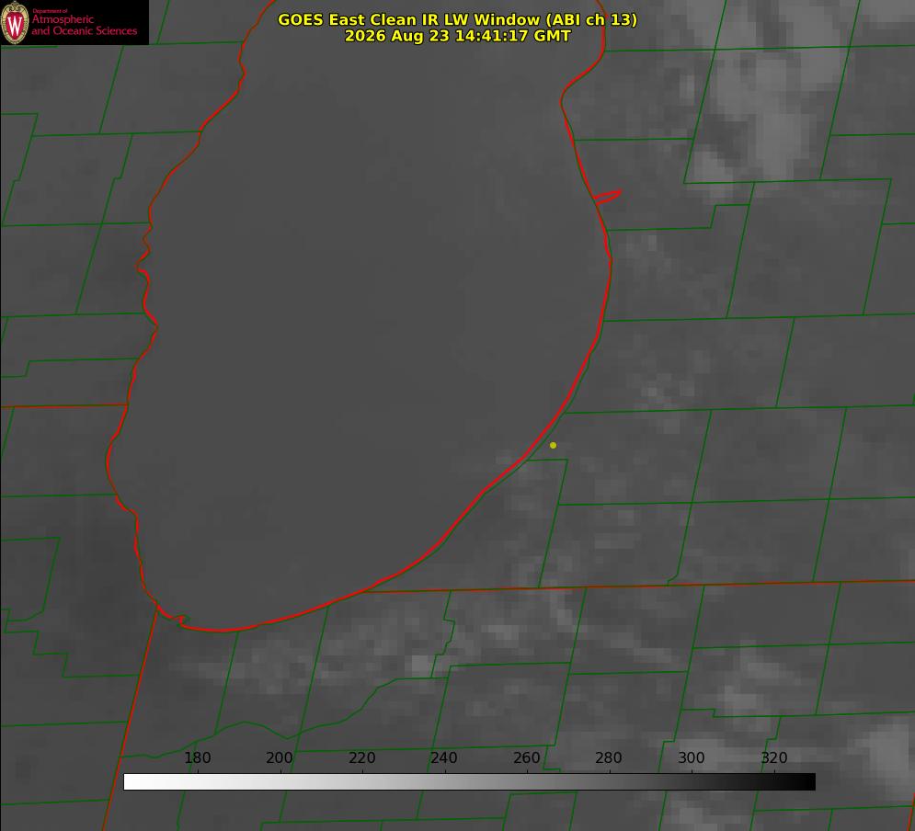Click the middle gray section of the colorbar
The height and width of the screenshot is (831, 915).
(x=469, y=782)
